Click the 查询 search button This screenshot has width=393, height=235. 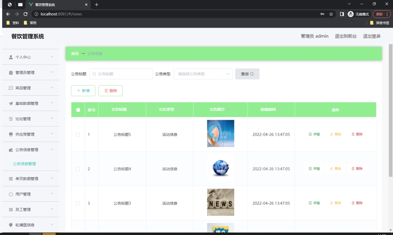click(x=247, y=74)
